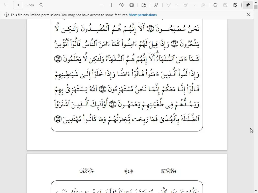This screenshot has height=193, width=258.
Task: Start Read aloud
Action: pyautogui.click(x=156, y=5)
